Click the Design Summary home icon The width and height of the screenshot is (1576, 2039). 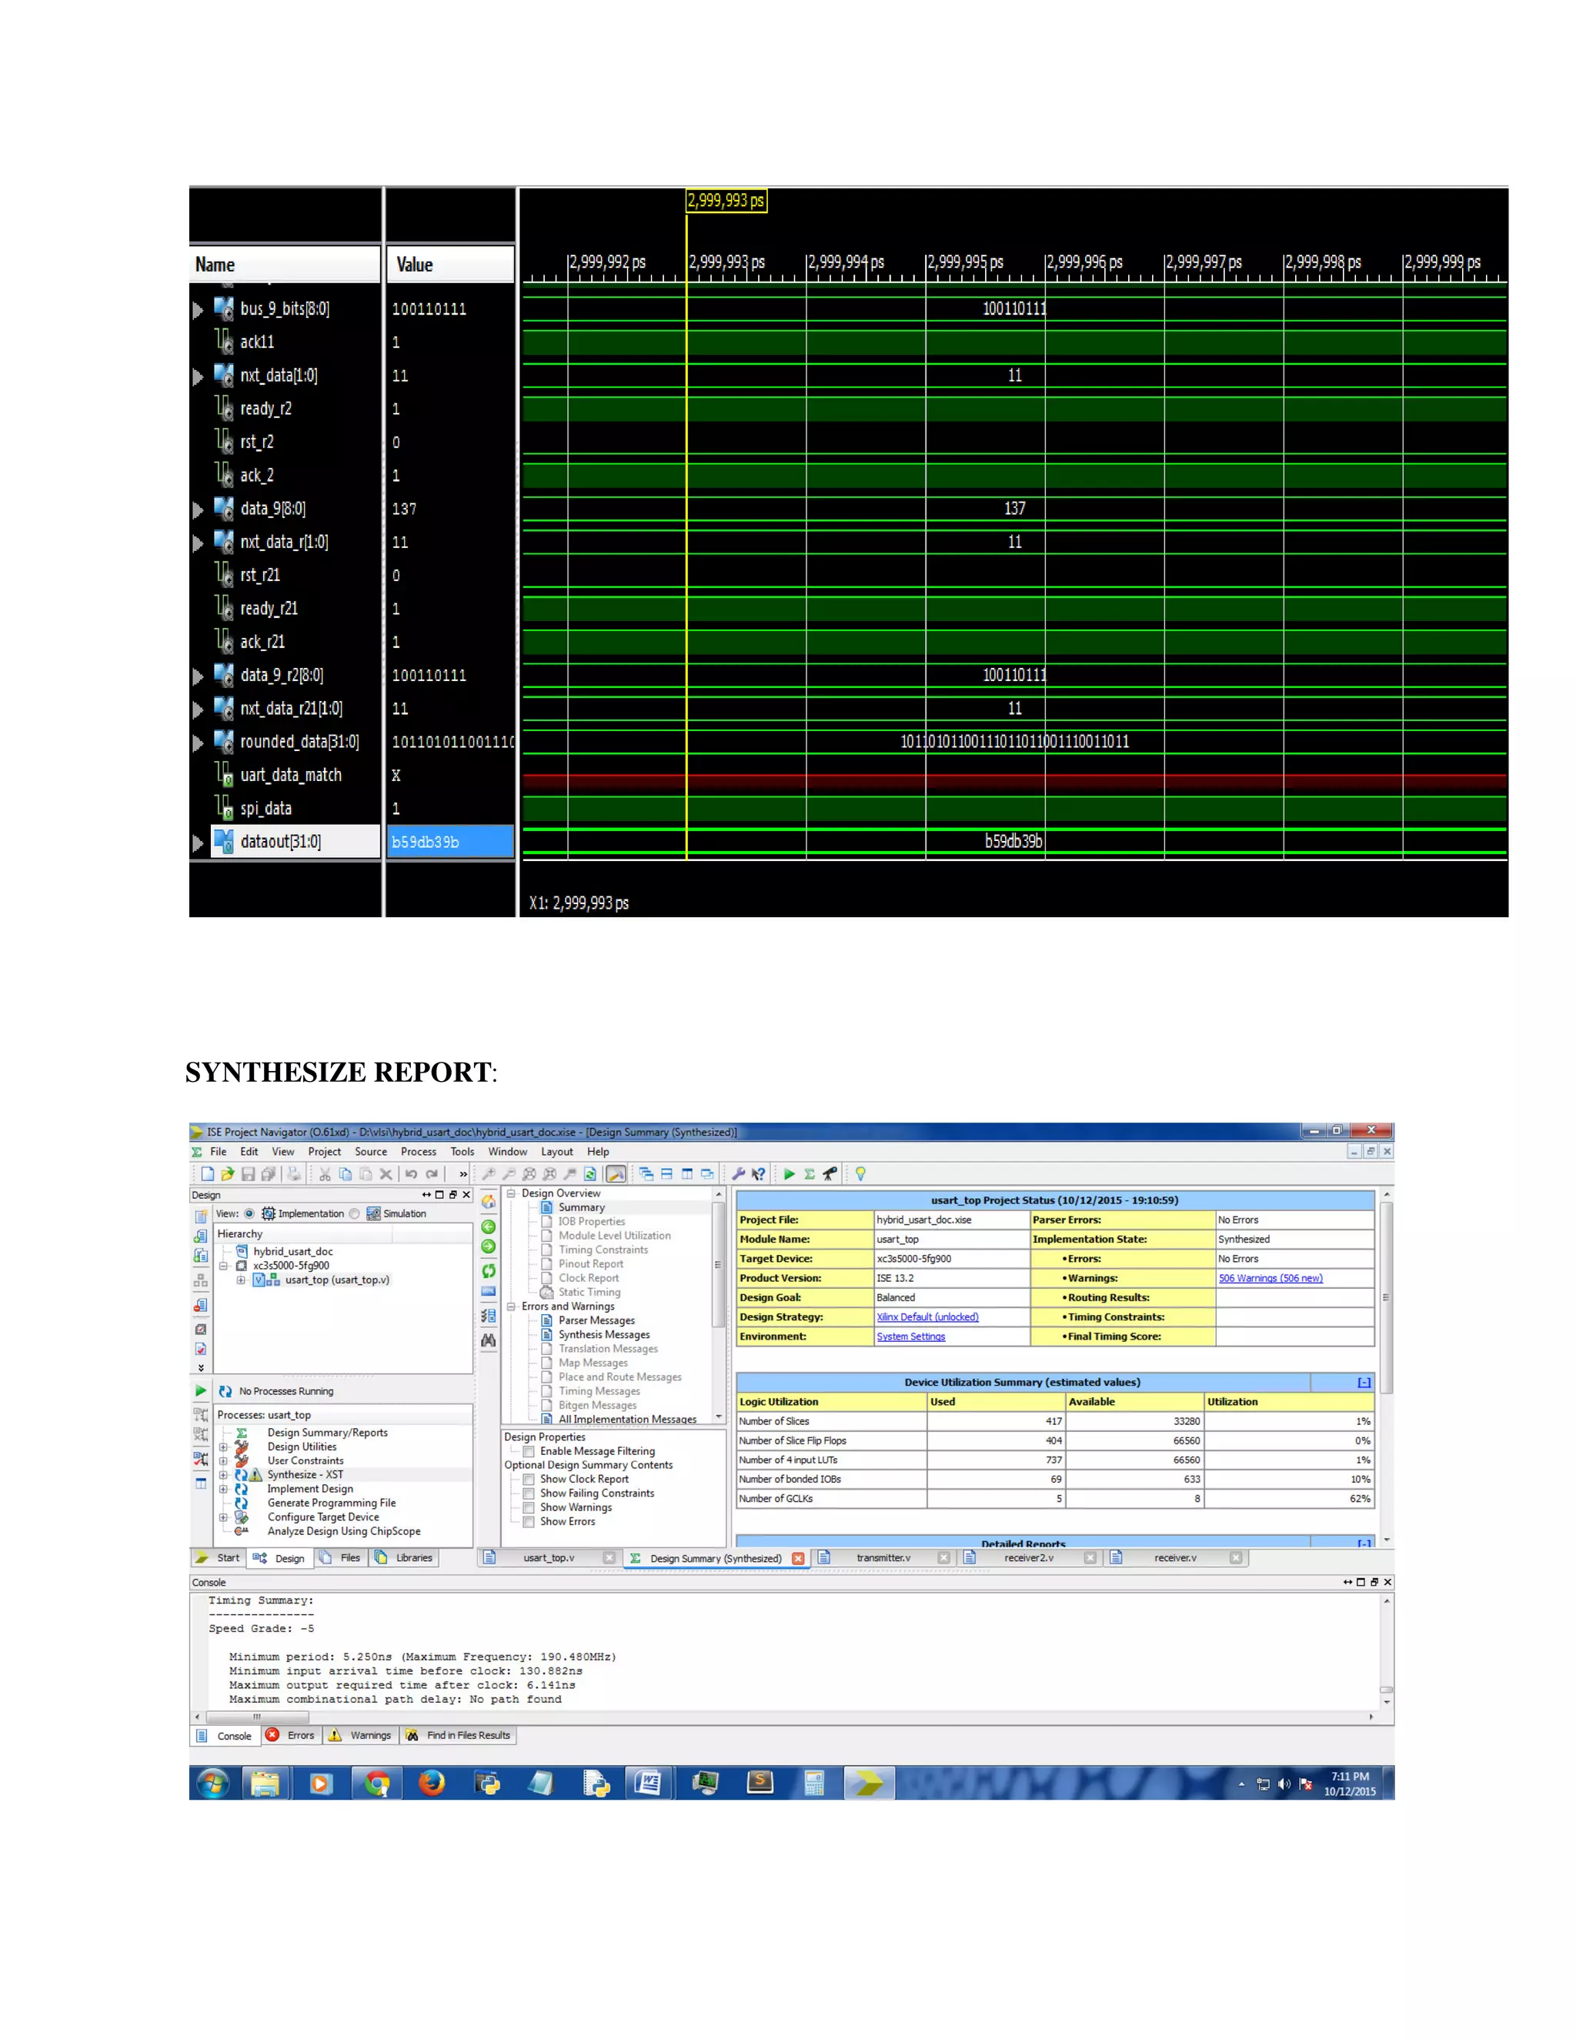tap(489, 1202)
